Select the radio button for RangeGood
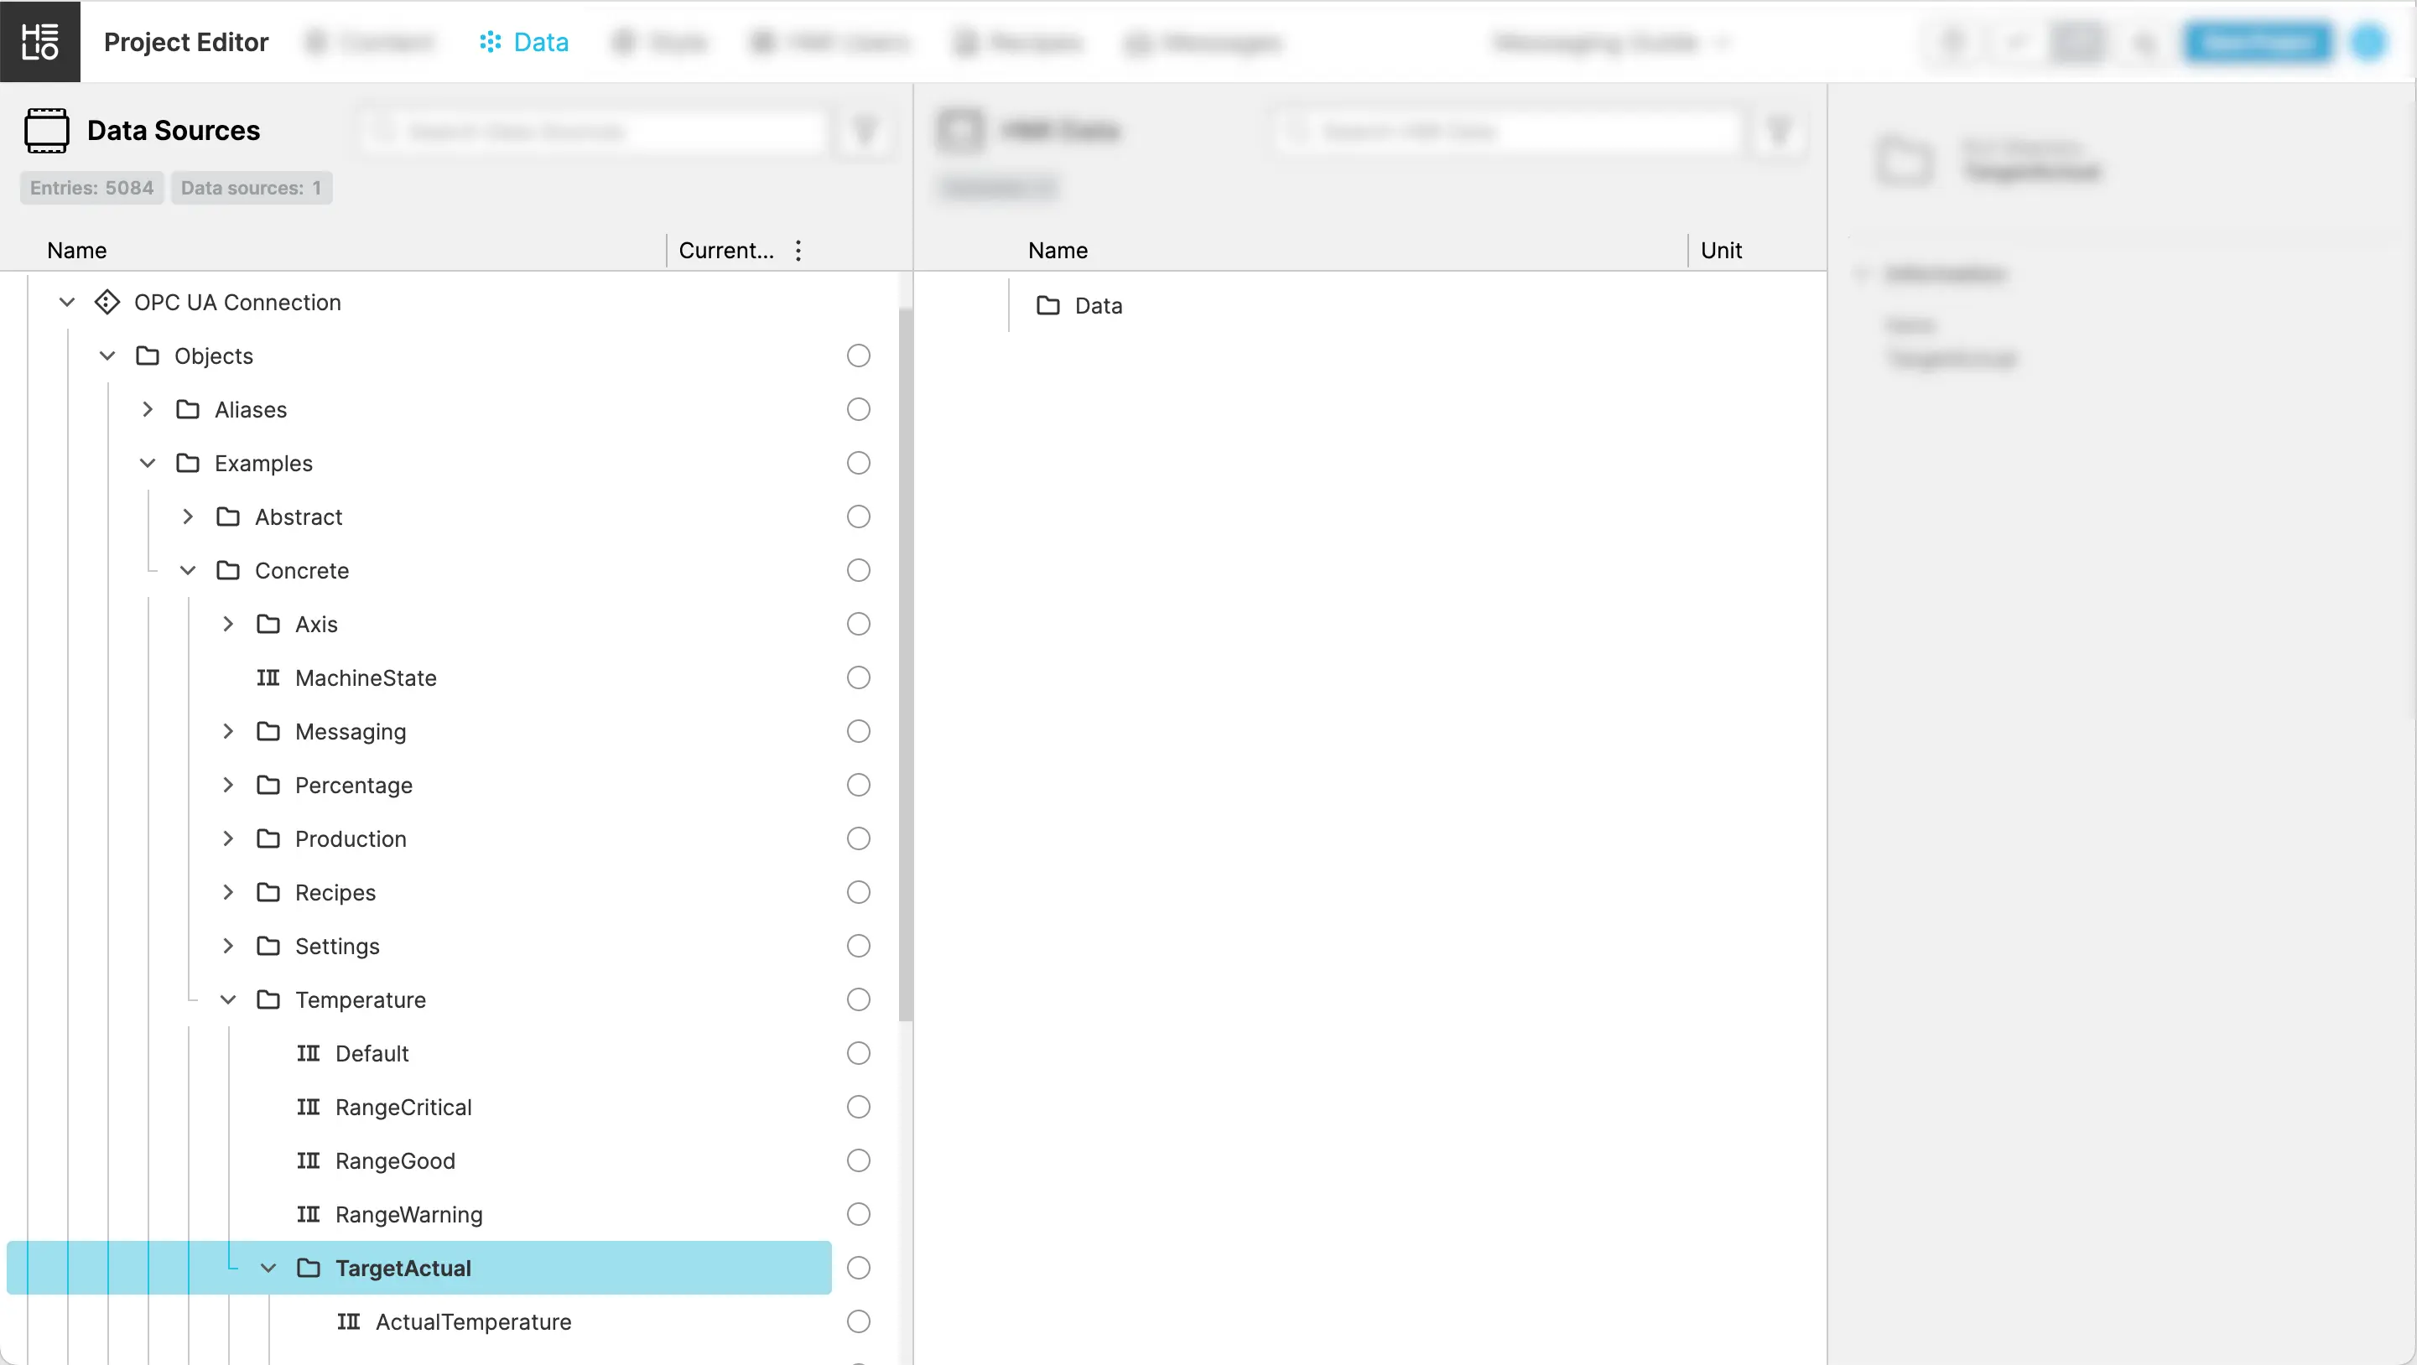This screenshot has height=1365, width=2417. pos(858,1160)
